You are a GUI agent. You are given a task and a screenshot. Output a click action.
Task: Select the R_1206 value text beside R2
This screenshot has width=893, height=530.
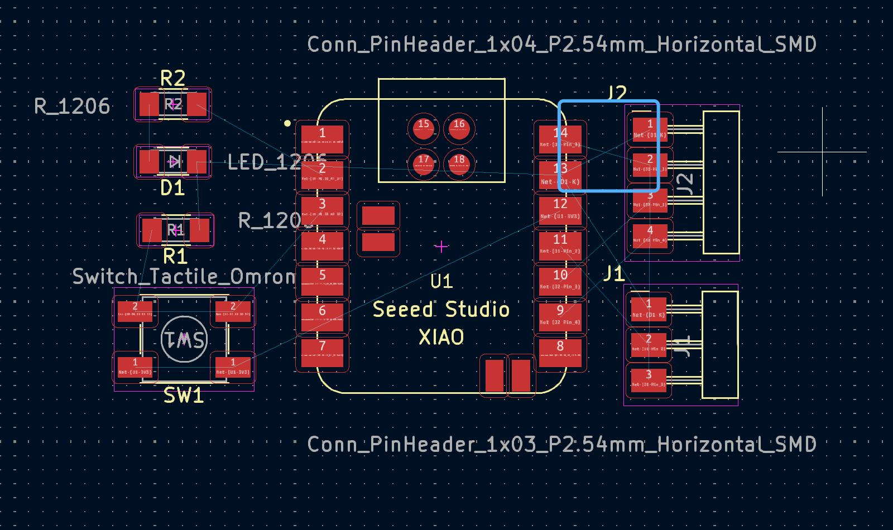tap(72, 106)
